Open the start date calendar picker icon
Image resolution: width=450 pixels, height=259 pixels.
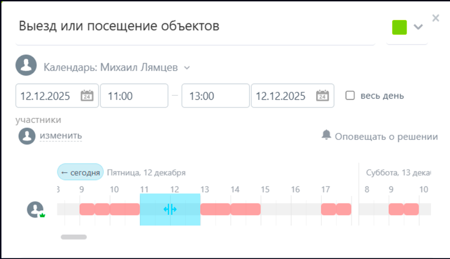[x=87, y=96]
